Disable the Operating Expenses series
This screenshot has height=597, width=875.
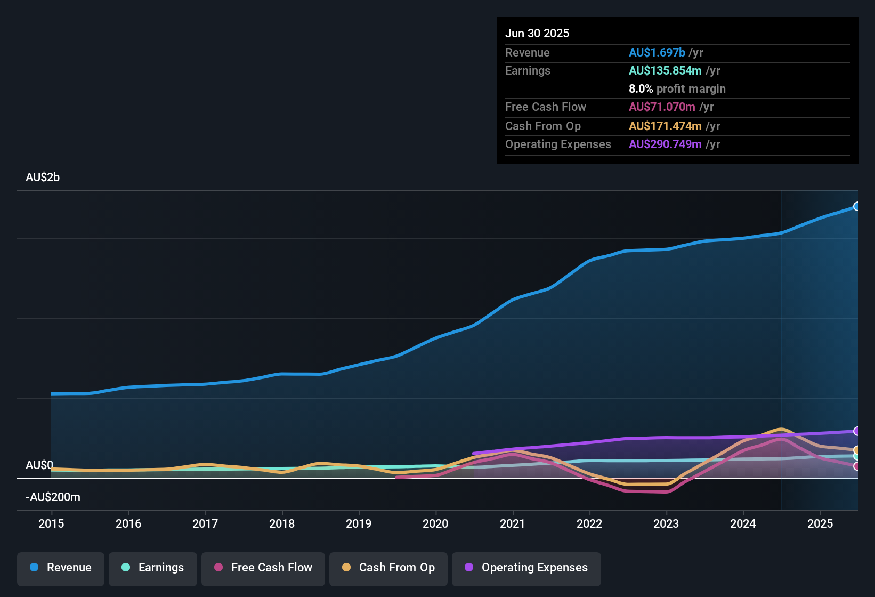[x=526, y=568]
